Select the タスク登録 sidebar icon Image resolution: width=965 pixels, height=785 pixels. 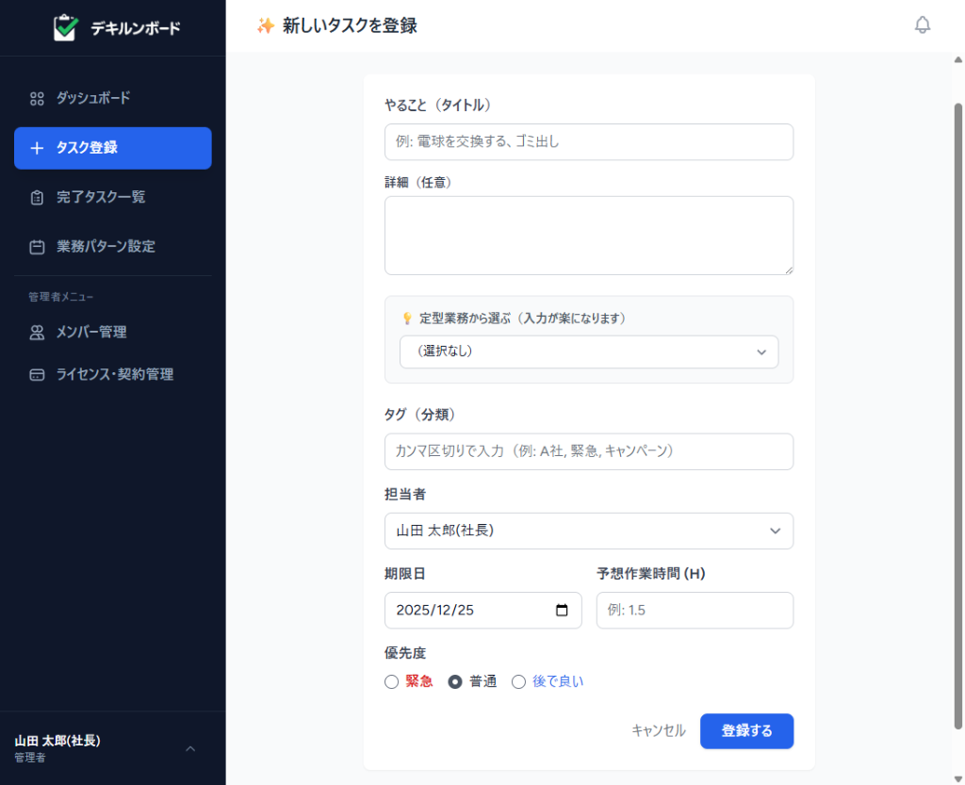coord(36,148)
